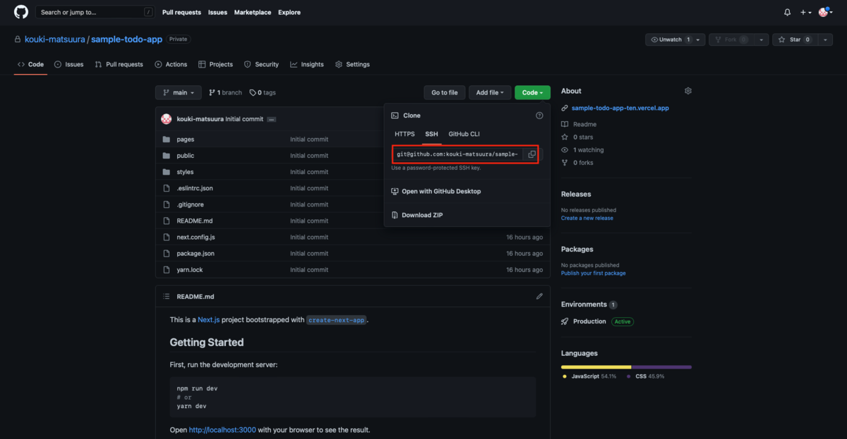This screenshot has height=439, width=847.
Task: Open Pull requests in the top navigation
Action: coord(181,12)
